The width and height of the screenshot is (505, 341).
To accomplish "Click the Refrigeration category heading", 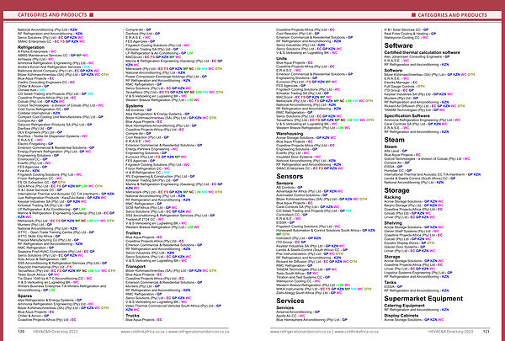I will (x=31, y=47).
